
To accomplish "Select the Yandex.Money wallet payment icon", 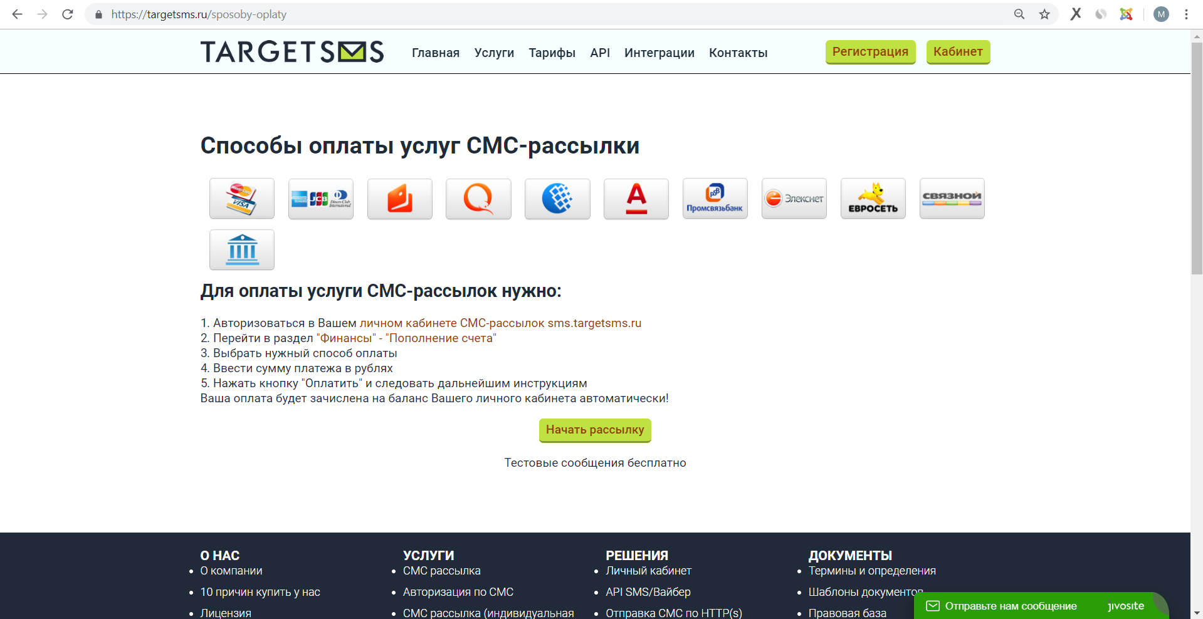I will pyautogui.click(x=400, y=199).
